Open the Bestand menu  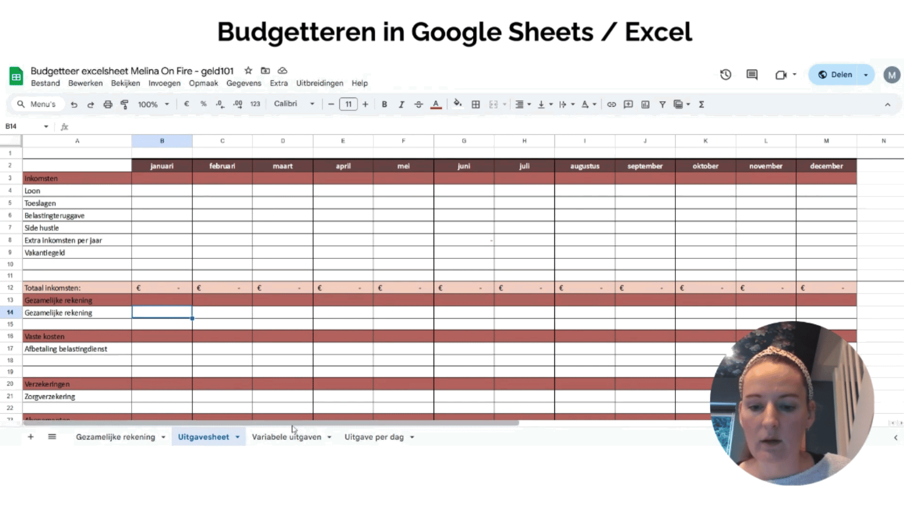45,83
